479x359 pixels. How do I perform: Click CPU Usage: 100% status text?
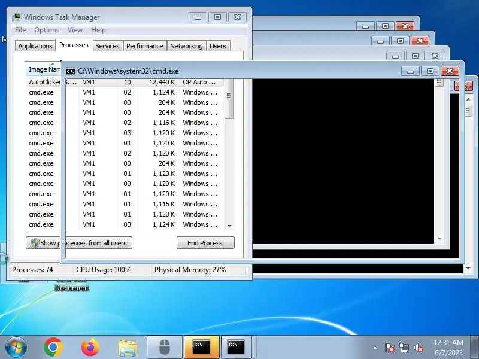[104, 270]
